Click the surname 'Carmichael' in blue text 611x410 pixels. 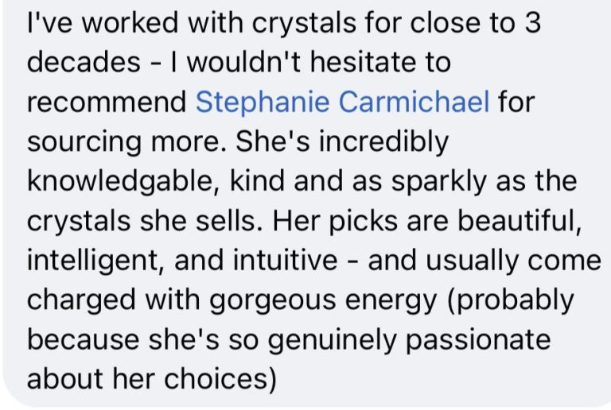pos(414,102)
